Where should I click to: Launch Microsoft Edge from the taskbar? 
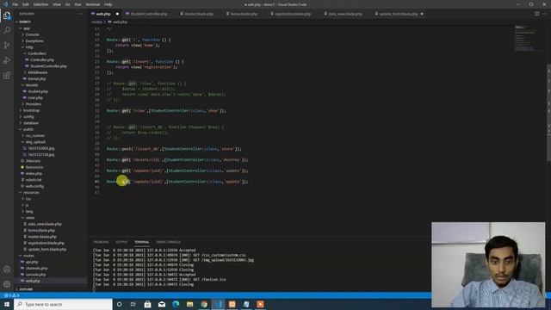(x=176, y=304)
